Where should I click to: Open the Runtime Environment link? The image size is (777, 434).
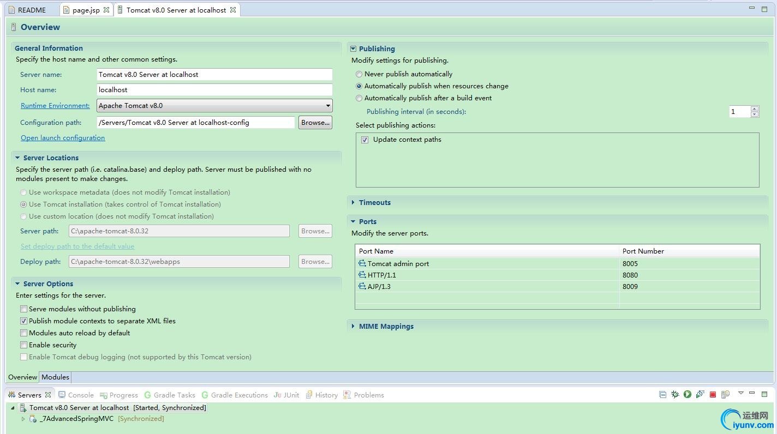55,106
